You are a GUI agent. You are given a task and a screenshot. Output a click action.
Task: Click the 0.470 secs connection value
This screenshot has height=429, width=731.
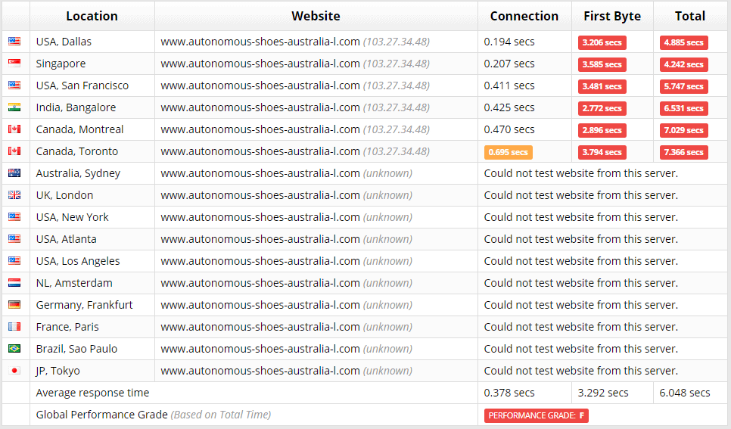tap(509, 129)
